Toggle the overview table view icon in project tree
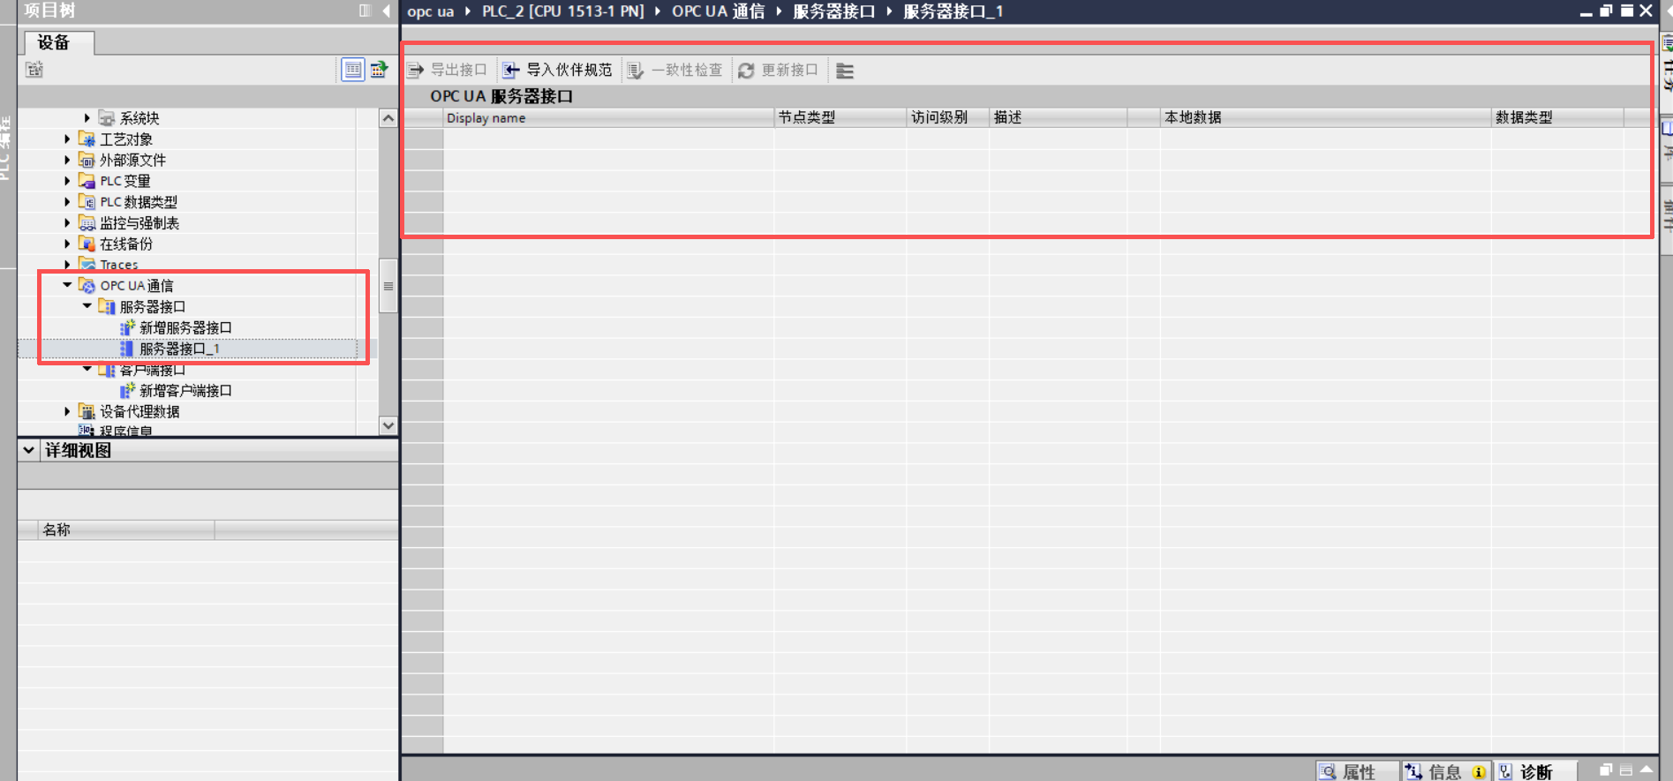This screenshot has height=781, width=1673. [352, 70]
